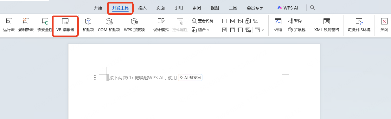Open 宏安全性 settings
Viewport: 391px width, 119px height.
tap(45, 25)
